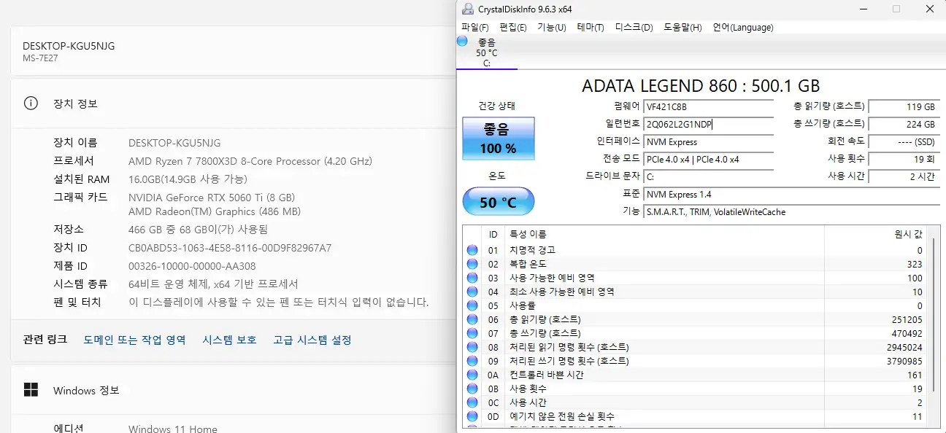The height and width of the screenshot is (433, 946).
Task: Open the 편집(E) menu
Action: click(513, 28)
